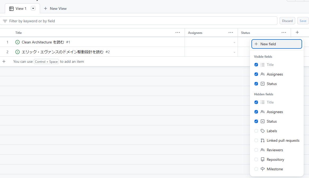This screenshot has width=309, height=178.
Task: Open the Status column three-dot menu
Action: 284,33
